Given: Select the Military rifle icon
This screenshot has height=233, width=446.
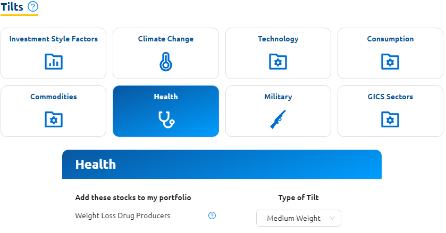Looking at the screenshot, I should 278,119.
